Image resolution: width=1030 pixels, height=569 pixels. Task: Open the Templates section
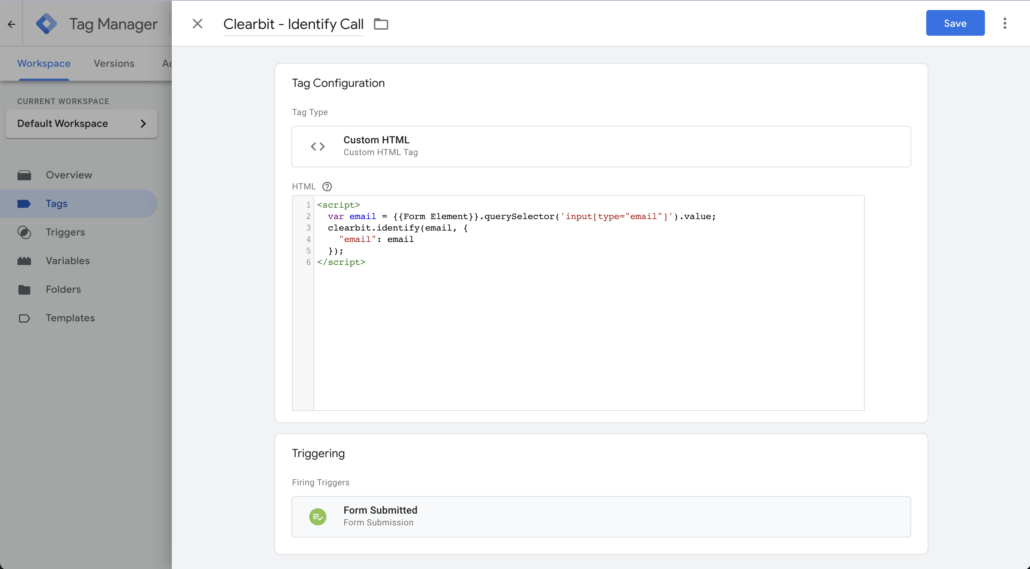pos(79,318)
